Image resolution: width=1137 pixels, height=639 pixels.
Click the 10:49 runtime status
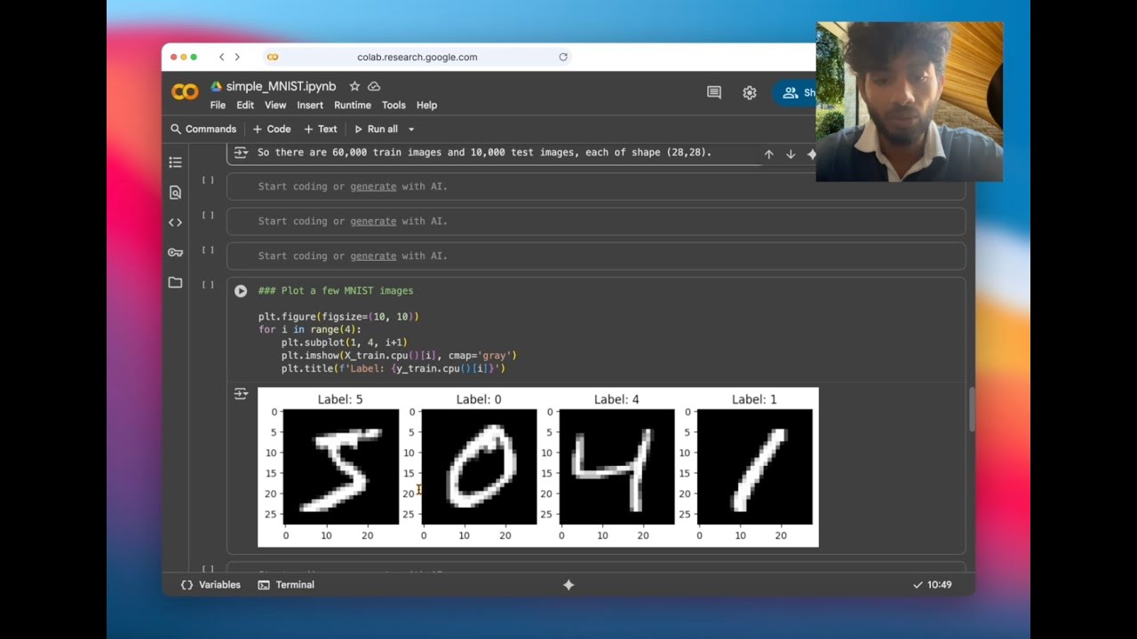(932, 585)
